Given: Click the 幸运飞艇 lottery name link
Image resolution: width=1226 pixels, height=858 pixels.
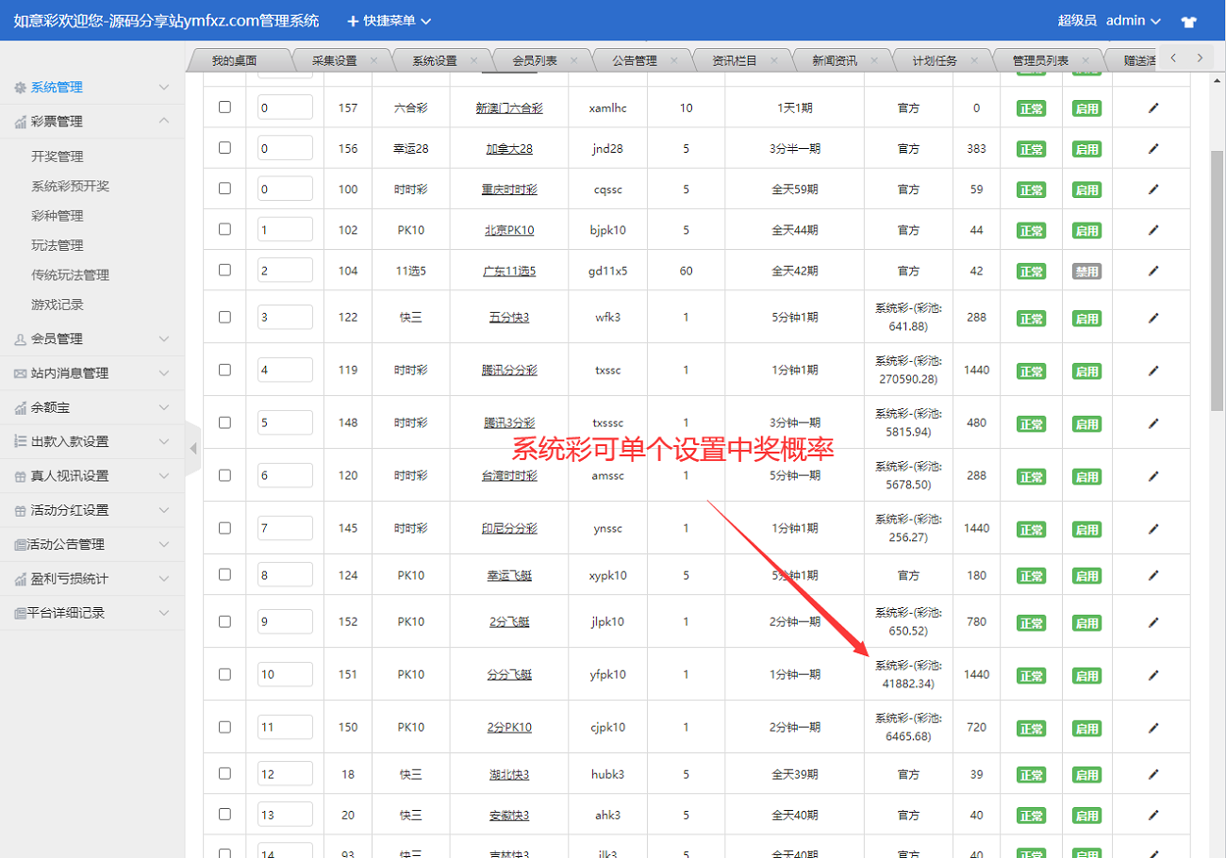Looking at the screenshot, I should pos(509,576).
